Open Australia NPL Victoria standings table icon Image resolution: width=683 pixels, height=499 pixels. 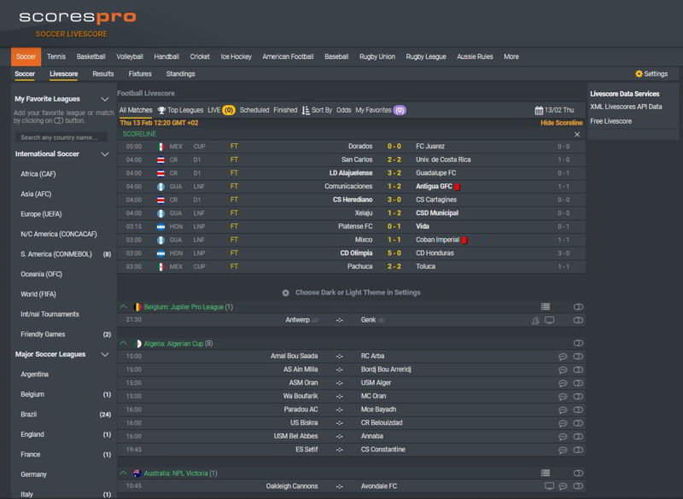pyautogui.click(x=546, y=473)
